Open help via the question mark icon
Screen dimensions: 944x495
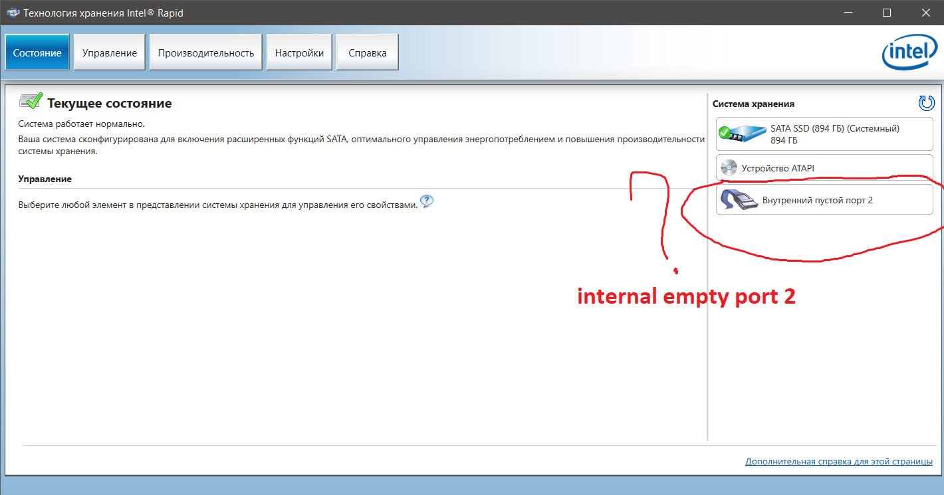tap(427, 201)
